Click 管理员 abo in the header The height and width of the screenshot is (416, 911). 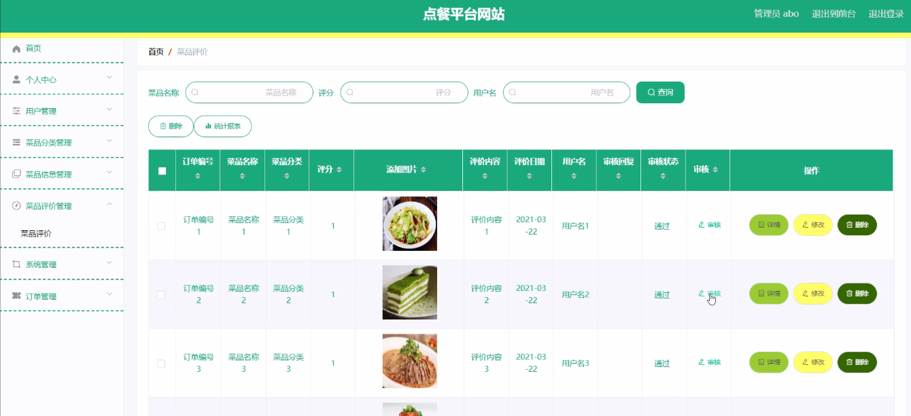776,14
